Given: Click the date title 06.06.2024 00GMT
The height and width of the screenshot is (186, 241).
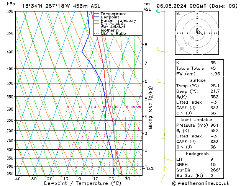Looking at the screenshot, I should 196,6.
